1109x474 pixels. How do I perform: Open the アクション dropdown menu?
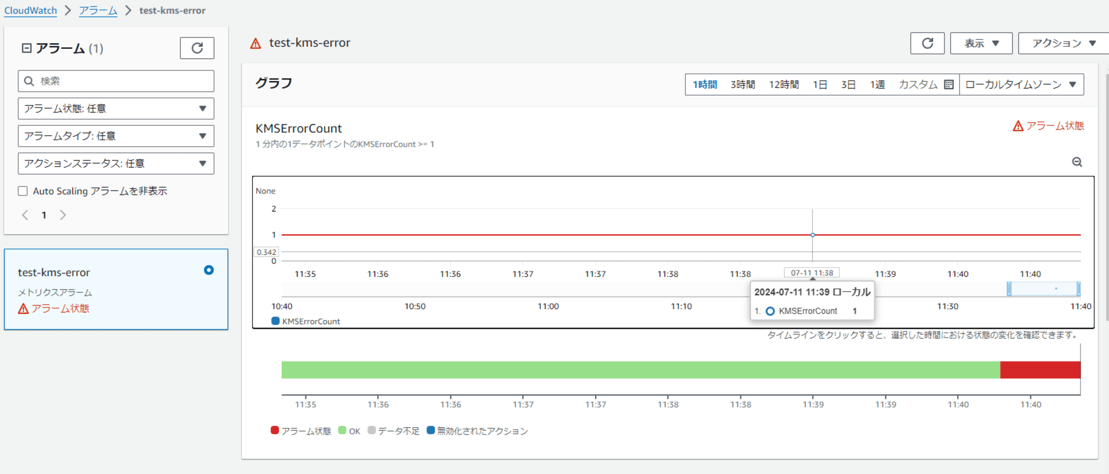[x=1064, y=43]
